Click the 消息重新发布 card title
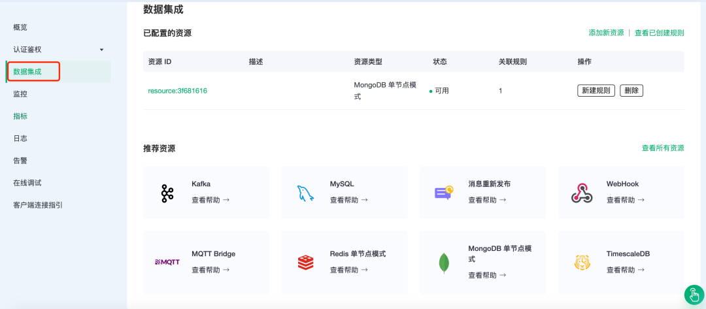Image resolution: width=706 pixels, height=309 pixels. point(490,184)
